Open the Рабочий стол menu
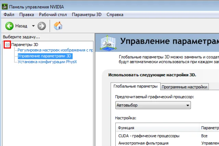The width and height of the screenshot is (219, 146). click(x=53, y=15)
